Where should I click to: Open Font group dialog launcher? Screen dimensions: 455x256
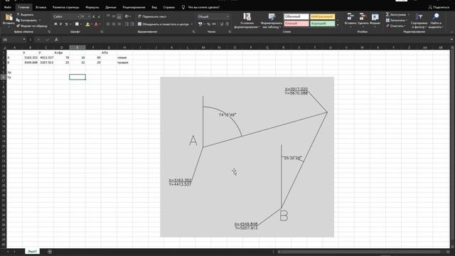[101, 31]
